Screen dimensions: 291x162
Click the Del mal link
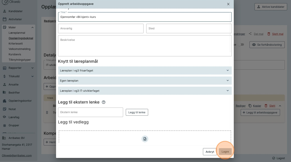click(259, 34)
